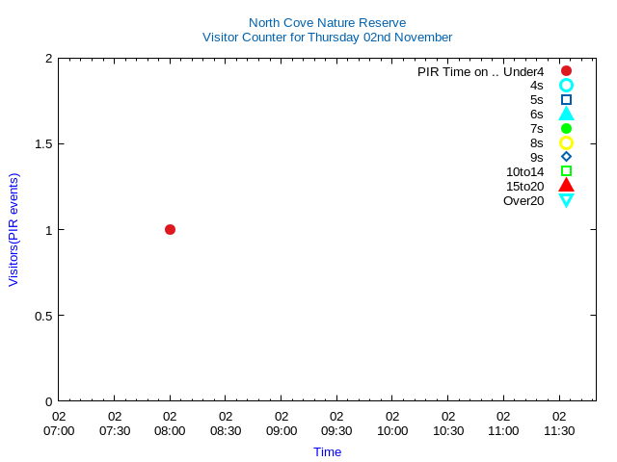The image size is (617, 462).
Task: Click the green hollow square for 10to14
Action: click(566, 171)
